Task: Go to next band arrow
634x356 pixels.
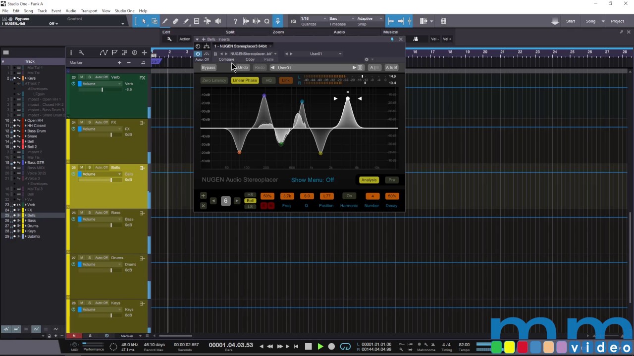Action: click(237, 201)
